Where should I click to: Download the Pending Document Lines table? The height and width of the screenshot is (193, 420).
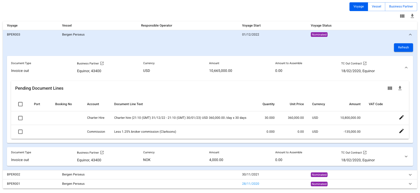[400, 88]
